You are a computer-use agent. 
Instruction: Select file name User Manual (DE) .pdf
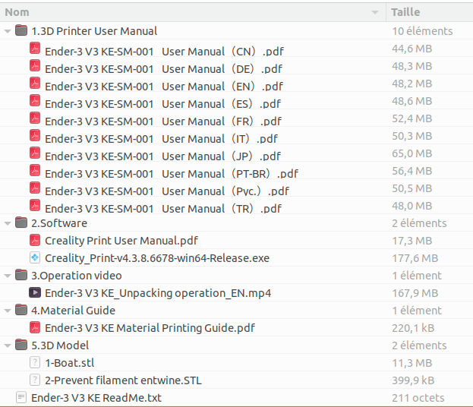click(x=163, y=69)
